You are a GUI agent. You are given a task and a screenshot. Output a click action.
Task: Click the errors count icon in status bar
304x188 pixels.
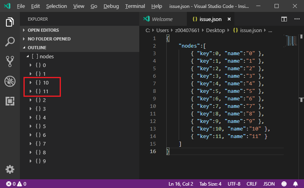9,184
